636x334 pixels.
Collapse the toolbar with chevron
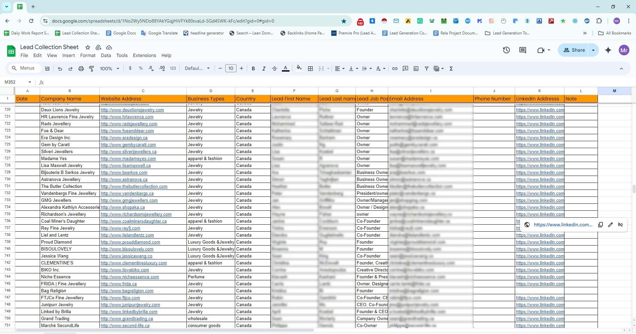coord(621,69)
